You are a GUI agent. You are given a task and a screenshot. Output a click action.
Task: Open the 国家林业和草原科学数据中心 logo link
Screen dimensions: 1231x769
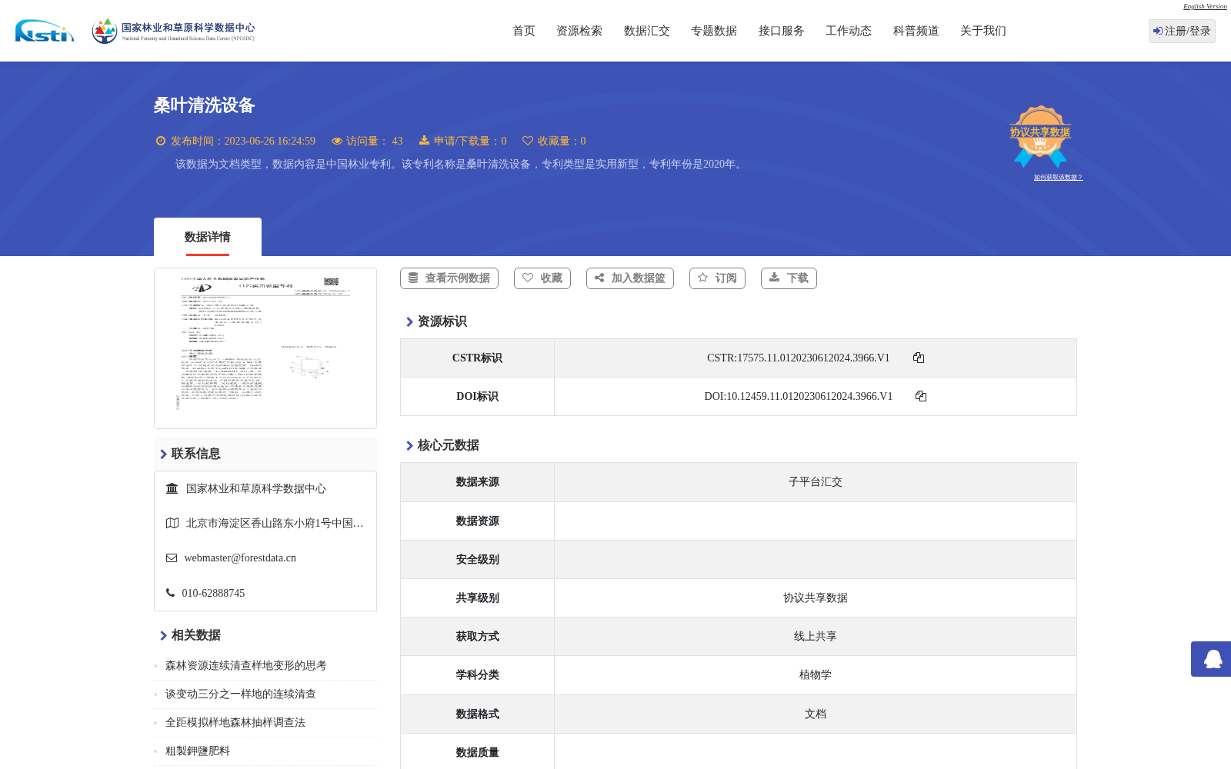[x=173, y=31]
